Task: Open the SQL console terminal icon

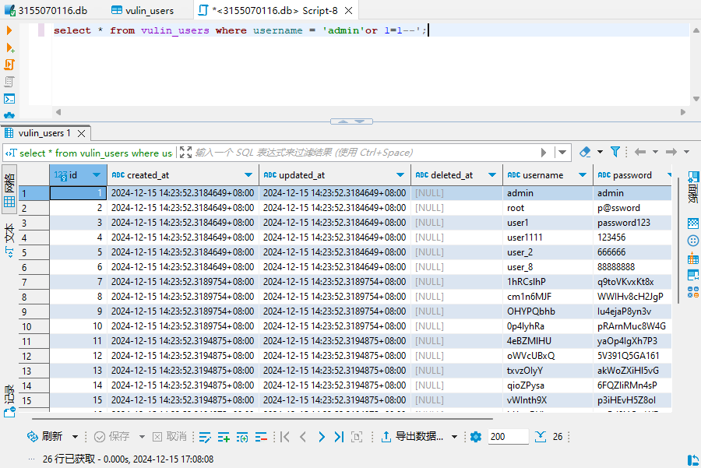Action: [x=9, y=99]
